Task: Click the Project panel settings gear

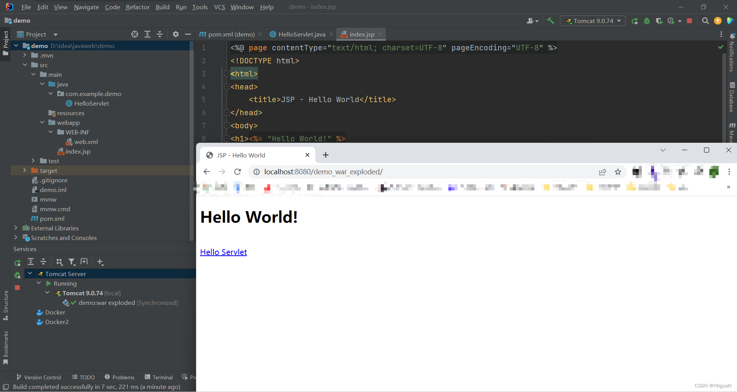Action: (x=175, y=34)
